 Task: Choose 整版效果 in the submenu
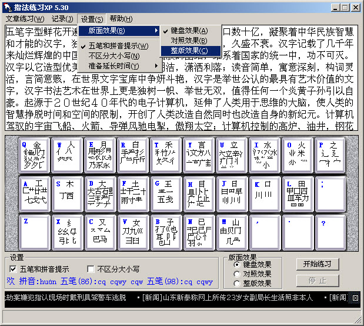[189, 51]
